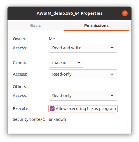
Task: Click the "Allow executing file as program" label text
Action: (x=86, y=109)
